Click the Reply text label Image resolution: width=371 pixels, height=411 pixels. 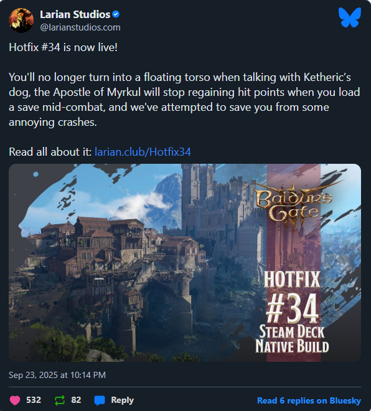[123, 400]
